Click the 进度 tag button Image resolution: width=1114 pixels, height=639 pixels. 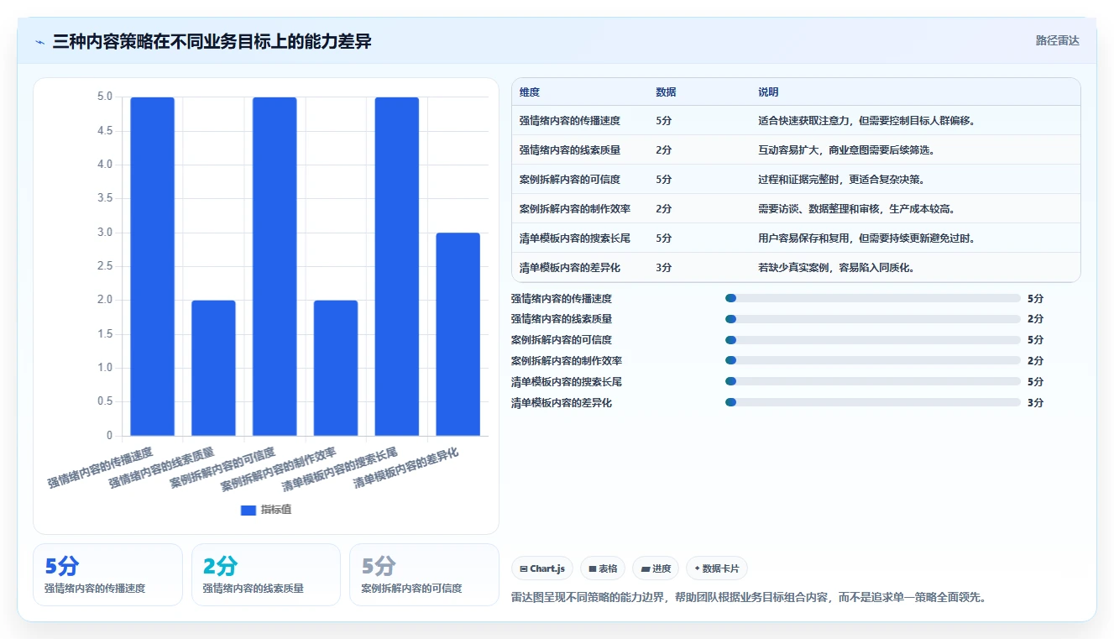pyautogui.click(x=656, y=568)
